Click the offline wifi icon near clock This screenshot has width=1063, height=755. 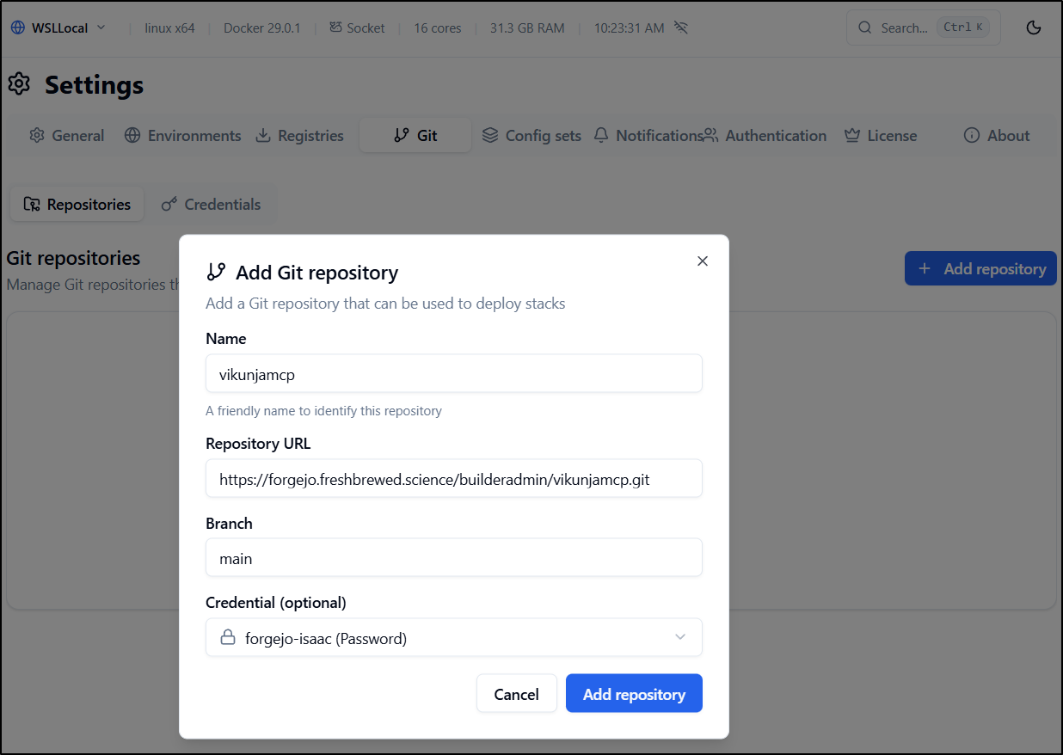click(681, 28)
